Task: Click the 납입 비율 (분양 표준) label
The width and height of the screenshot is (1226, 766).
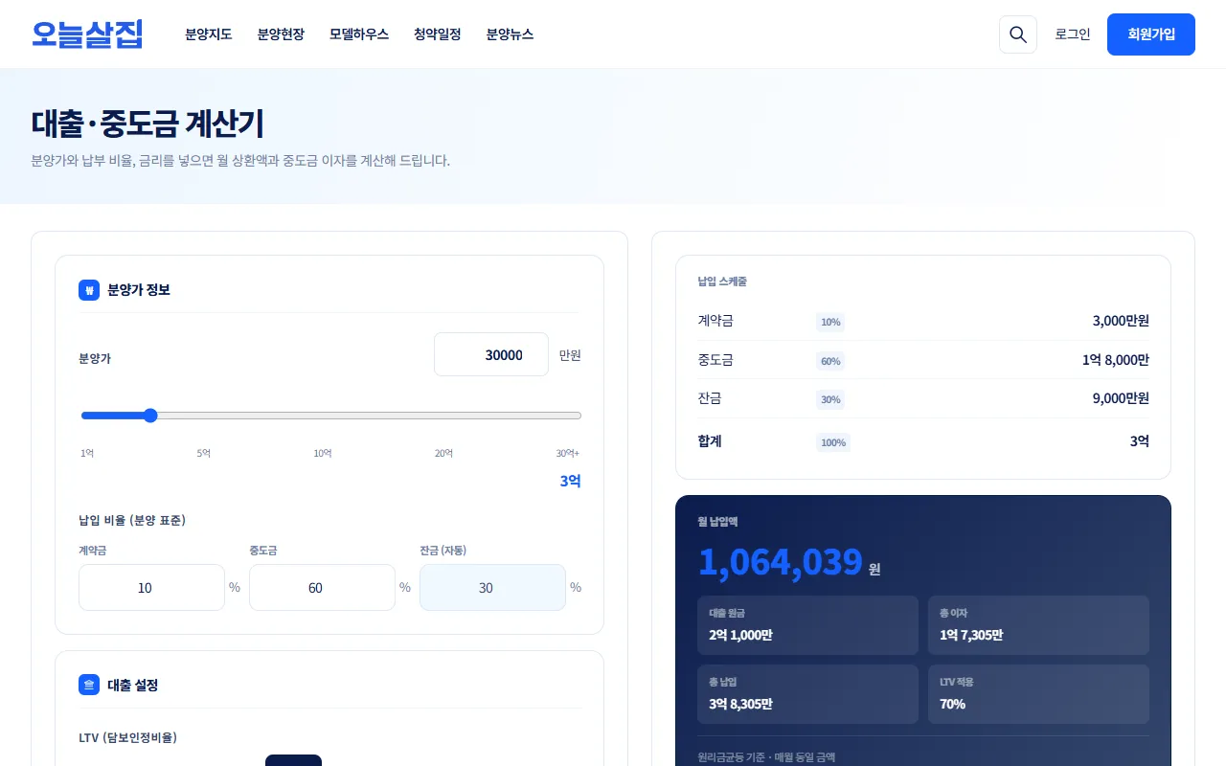Action: coord(132,520)
